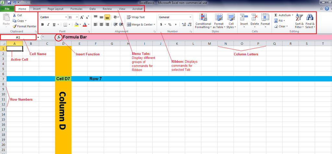Click Increase Decimal icon
The height and width of the screenshot is (154, 332).
coord(184,25)
